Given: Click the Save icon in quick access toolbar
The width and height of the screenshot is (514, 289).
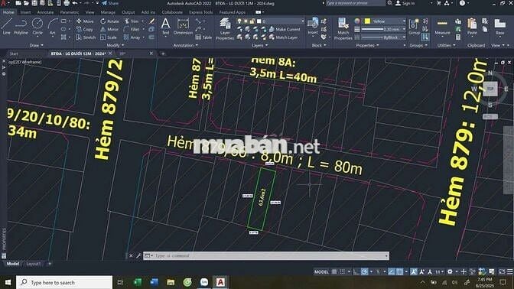Looking at the screenshot, I should (34, 3).
